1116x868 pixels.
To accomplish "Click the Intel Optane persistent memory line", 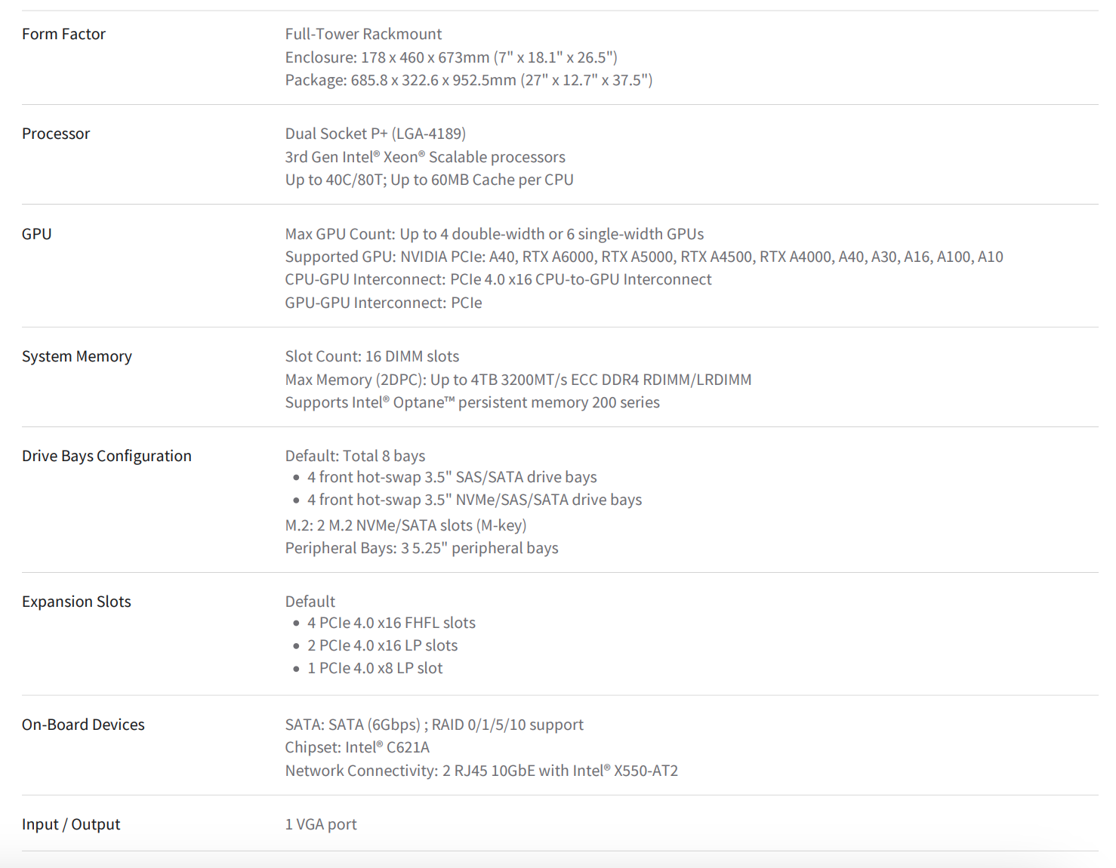I will [472, 402].
